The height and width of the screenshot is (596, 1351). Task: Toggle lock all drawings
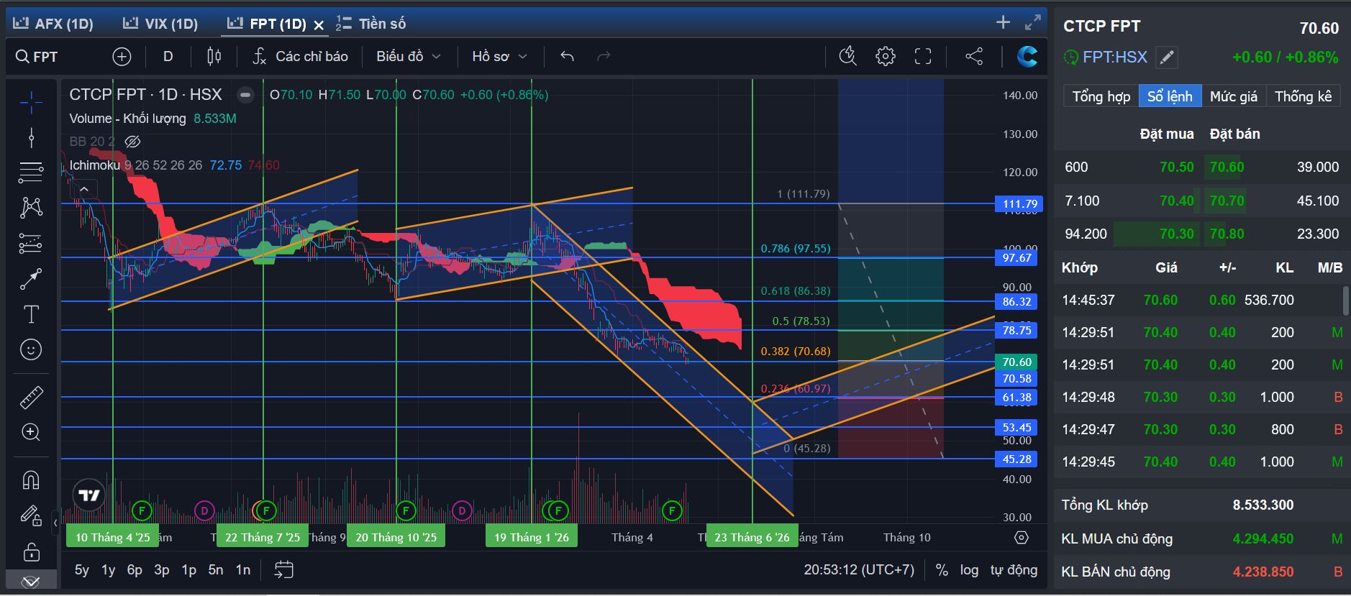tap(31, 551)
